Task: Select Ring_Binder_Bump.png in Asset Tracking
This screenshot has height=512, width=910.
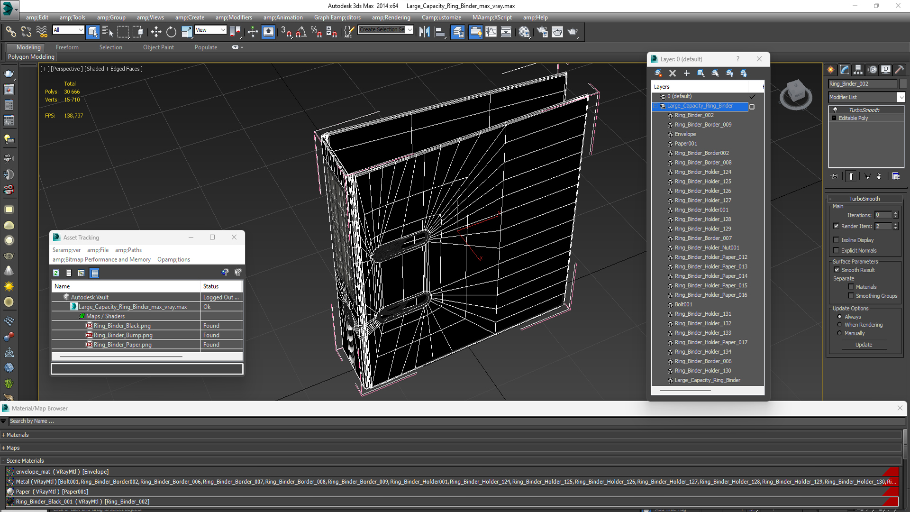Action: 123,335
